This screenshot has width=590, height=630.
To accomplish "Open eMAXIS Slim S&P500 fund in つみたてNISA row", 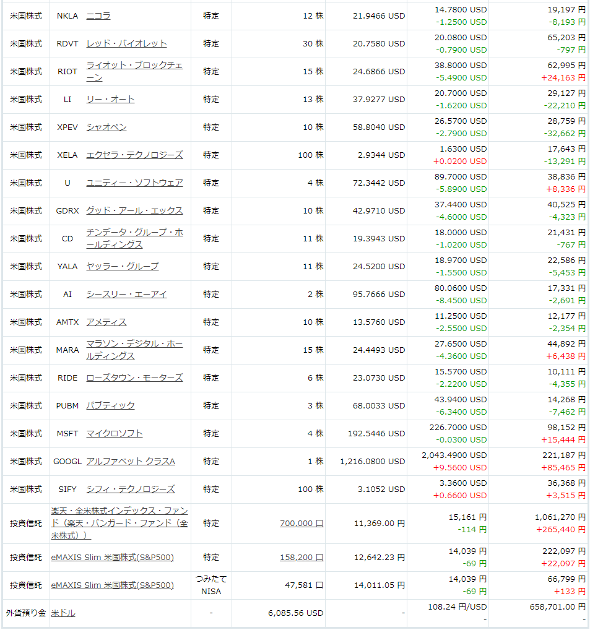I will pyautogui.click(x=112, y=585).
